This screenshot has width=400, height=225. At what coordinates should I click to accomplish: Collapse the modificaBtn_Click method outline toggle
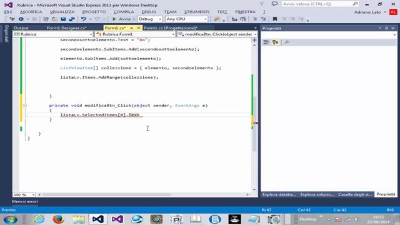[25, 106]
